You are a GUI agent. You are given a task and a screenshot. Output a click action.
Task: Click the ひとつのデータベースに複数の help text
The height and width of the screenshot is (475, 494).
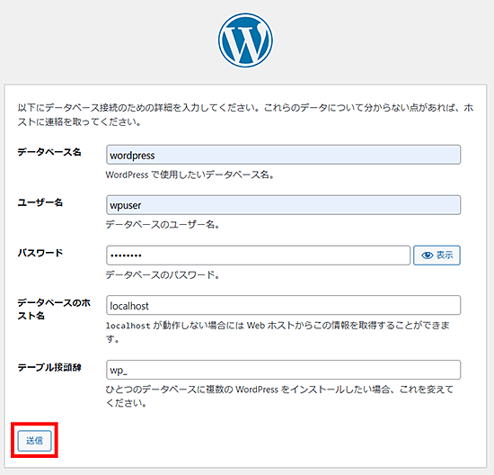click(x=279, y=396)
